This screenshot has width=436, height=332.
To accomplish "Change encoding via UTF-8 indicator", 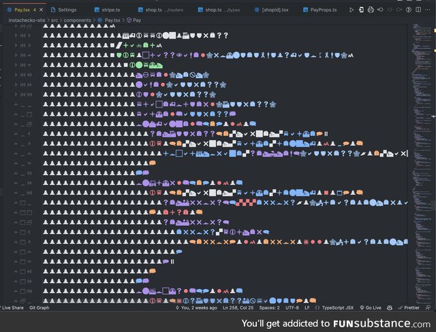I will (x=292, y=308).
